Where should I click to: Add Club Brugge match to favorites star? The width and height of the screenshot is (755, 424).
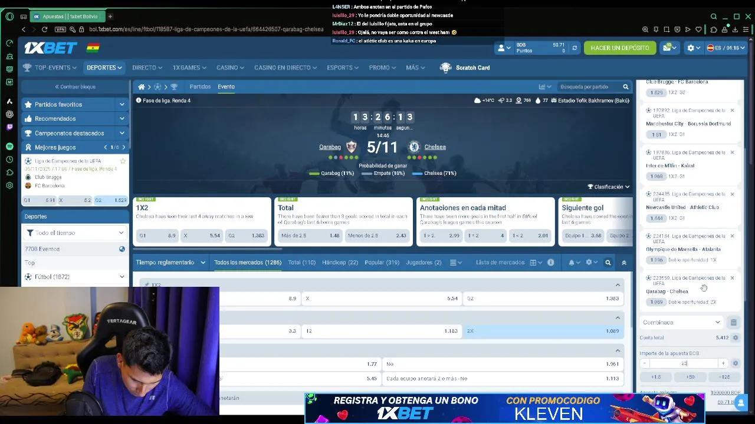pos(123,161)
